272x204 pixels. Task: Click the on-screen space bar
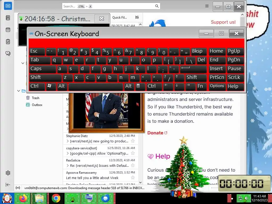coord(96,86)
